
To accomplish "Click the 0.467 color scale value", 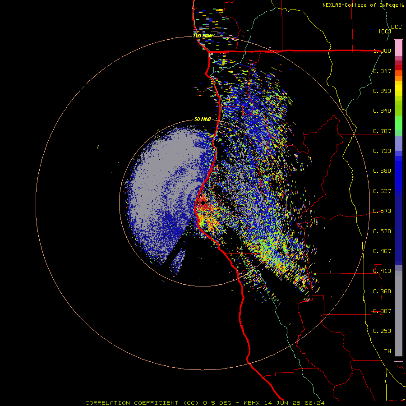I will click(382, 251).
